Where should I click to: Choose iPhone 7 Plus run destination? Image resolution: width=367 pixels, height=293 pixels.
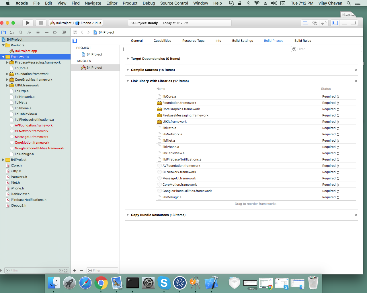(88, 23)
